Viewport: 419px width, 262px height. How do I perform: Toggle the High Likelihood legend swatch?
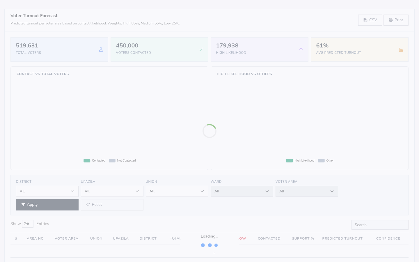[289, 161]
